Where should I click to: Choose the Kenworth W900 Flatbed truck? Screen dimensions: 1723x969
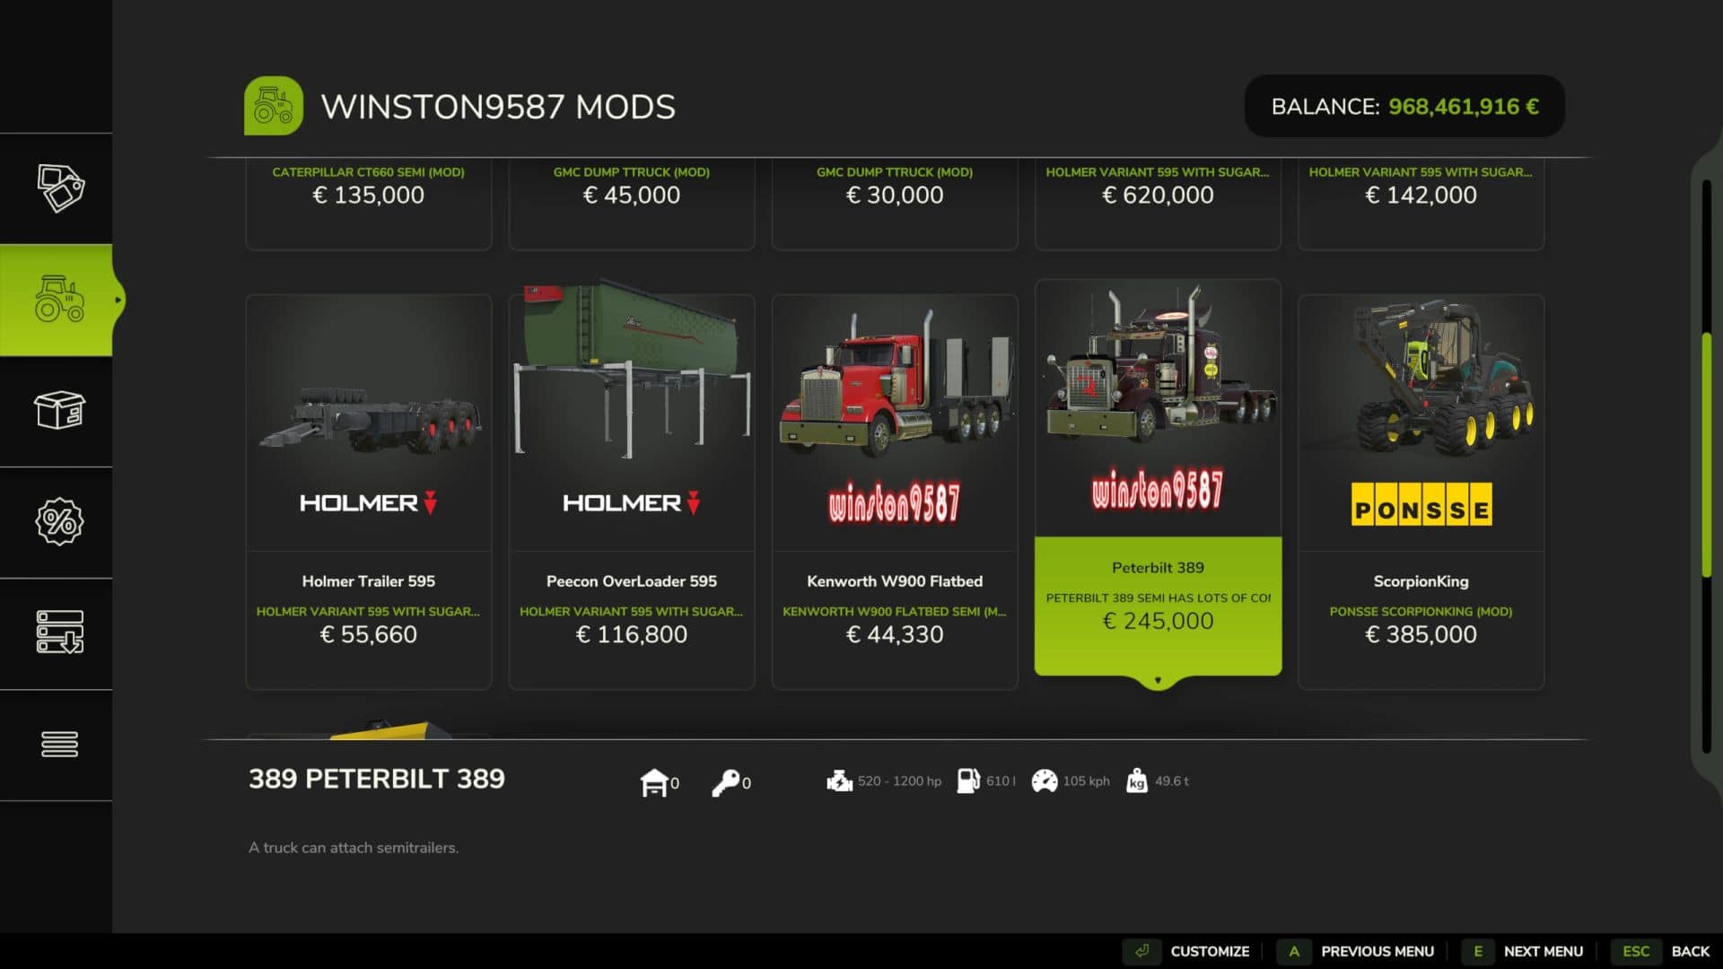895,492
